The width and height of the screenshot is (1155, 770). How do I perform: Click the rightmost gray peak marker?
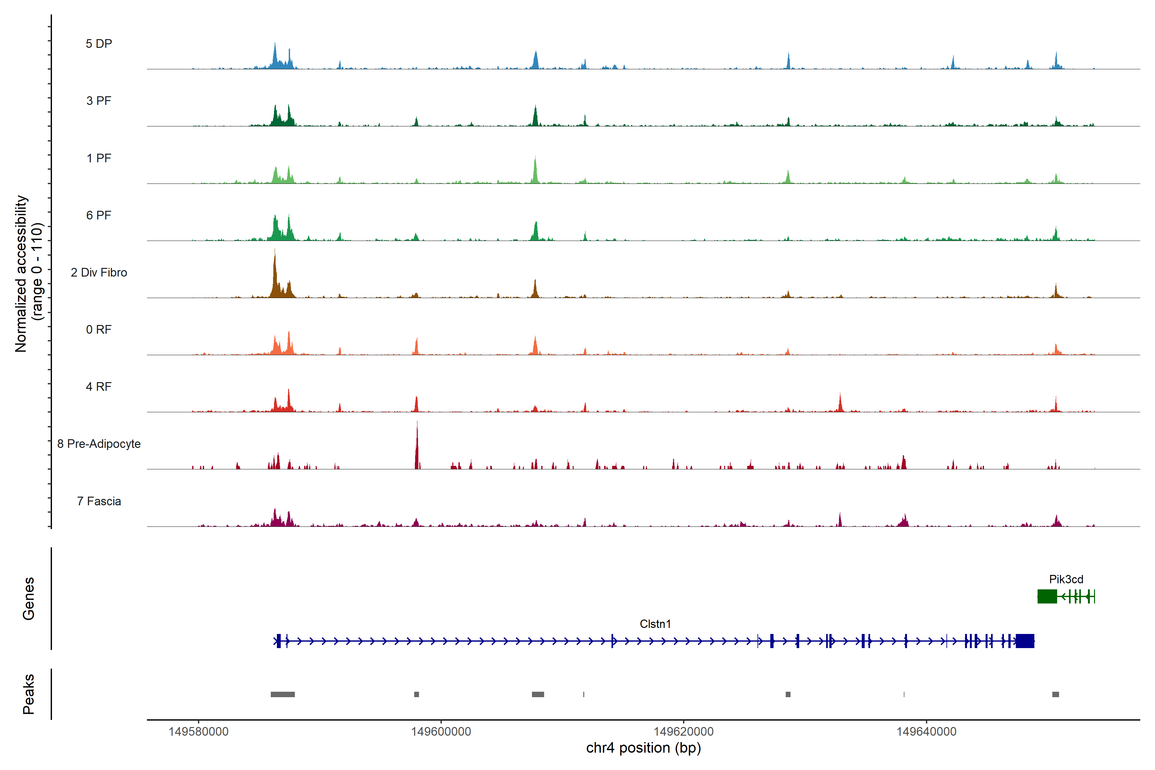(1055, 694)
